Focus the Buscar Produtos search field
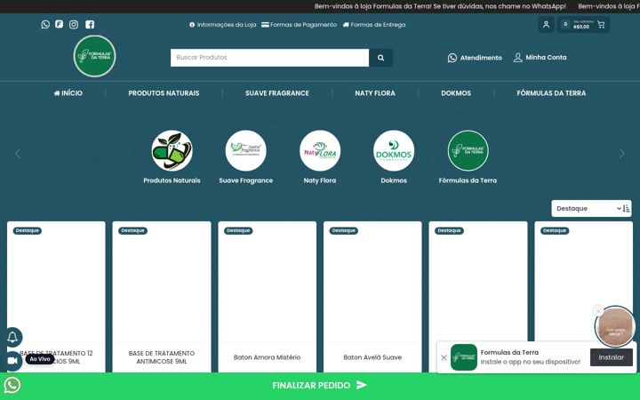Screen dimensions: 640x400 pos(270,58)
